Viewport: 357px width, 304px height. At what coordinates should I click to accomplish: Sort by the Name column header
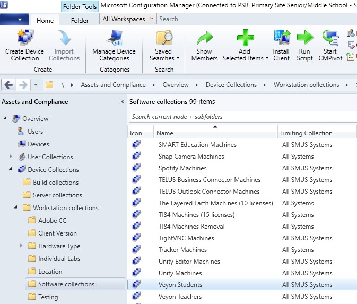click(215, 133)
